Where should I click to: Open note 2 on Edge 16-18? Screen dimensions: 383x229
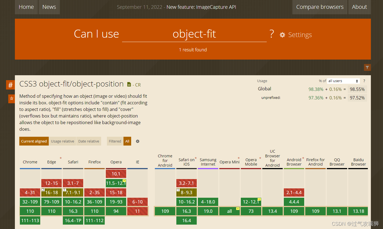point(43,190)
